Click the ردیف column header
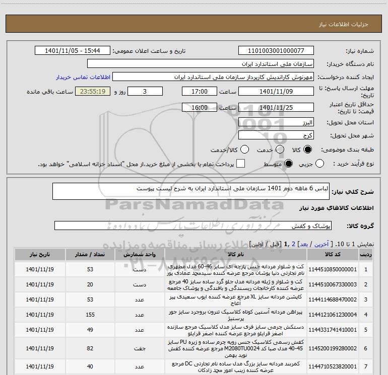Screen dimensions: 388x375 pos(366,254)
